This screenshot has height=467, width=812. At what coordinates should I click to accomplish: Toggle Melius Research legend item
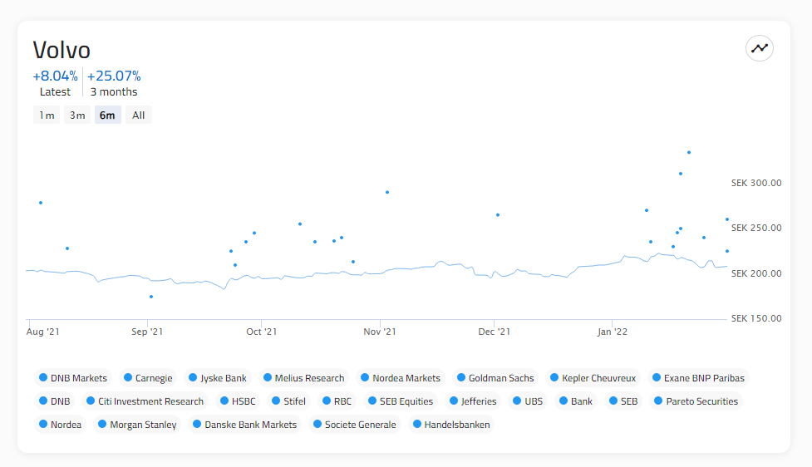[303, 378]
